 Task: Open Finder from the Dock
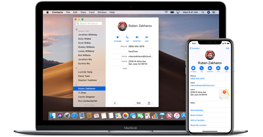point(53,116)
